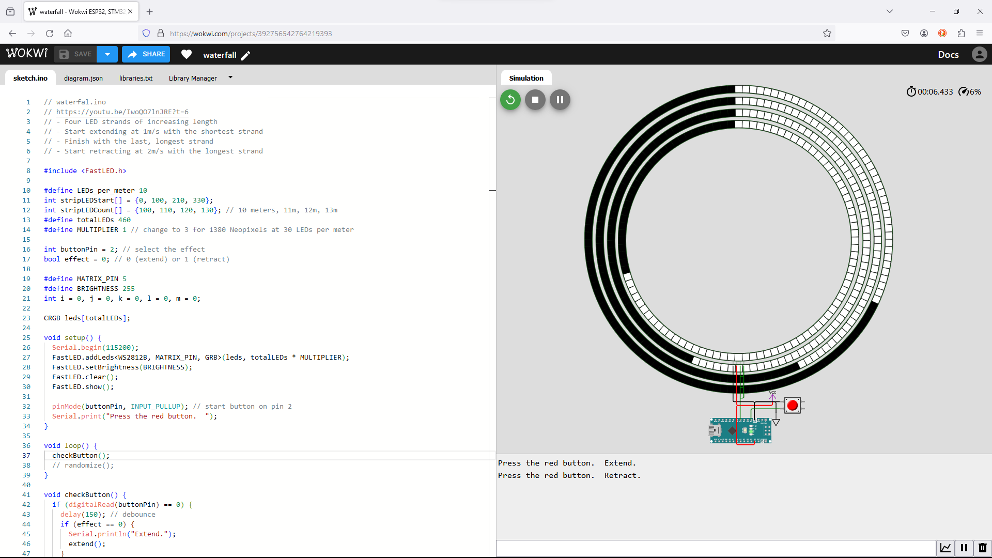Like project with heart icon
This screenshot has height=558, width=992.
coord(187,54)
